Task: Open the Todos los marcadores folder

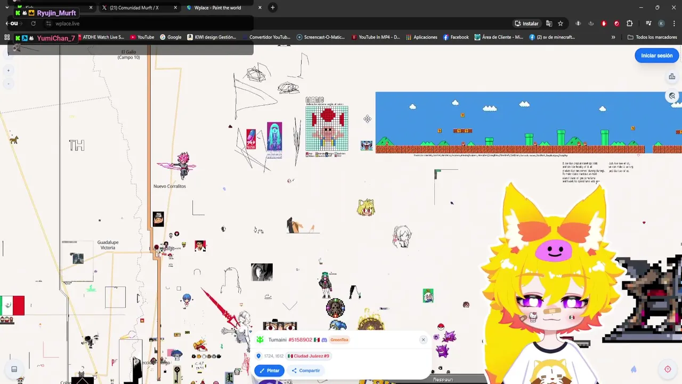Action: coord(652,37)
